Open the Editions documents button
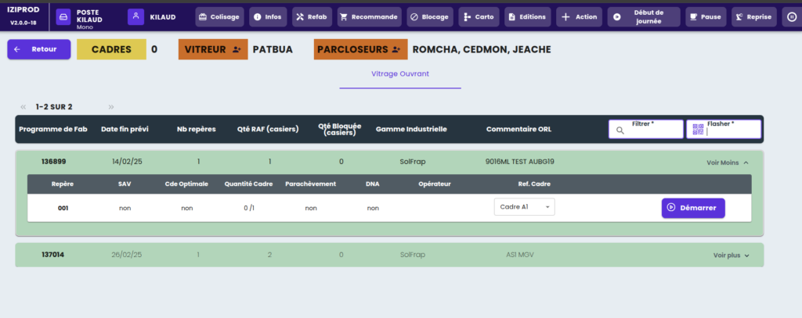802x318 pixels. (x=527, y=16)
